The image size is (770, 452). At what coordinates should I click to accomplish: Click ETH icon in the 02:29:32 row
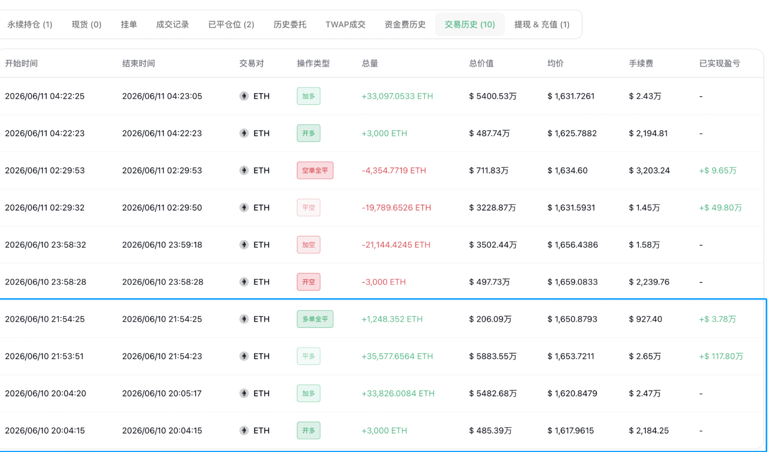(x=244, y=208)
